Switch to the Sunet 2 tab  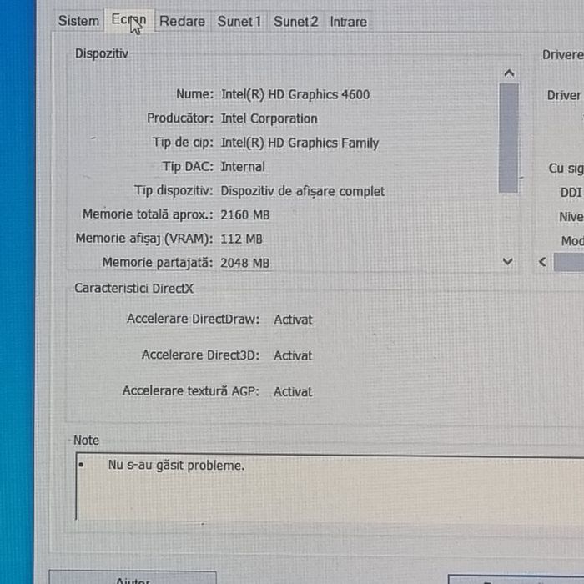295,22
